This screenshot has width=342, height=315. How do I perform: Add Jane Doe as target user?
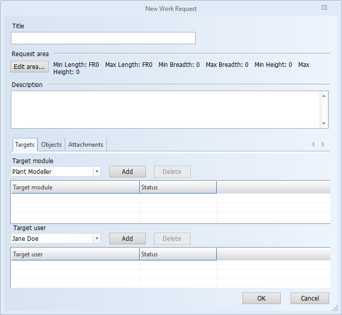(x=127, y=239)
